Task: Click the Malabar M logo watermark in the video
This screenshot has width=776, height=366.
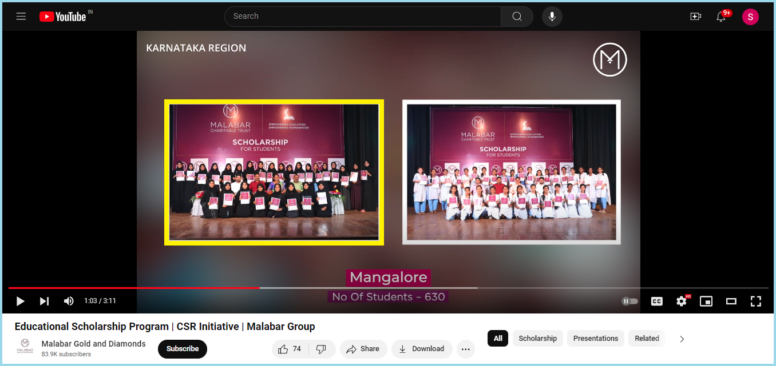Action: coord(610,59)
